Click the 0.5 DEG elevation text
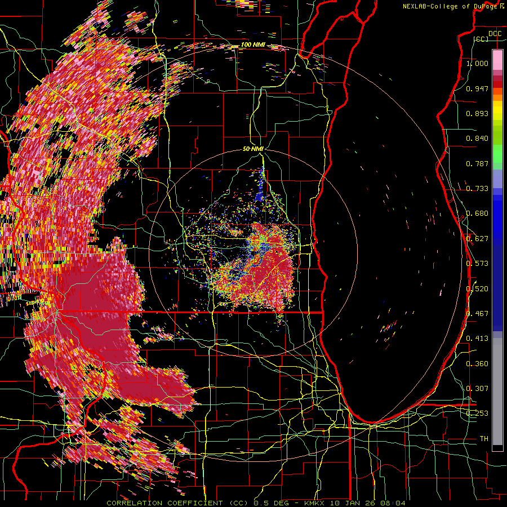The height and width of the screenshot is (507, 507). pos(272,503)
